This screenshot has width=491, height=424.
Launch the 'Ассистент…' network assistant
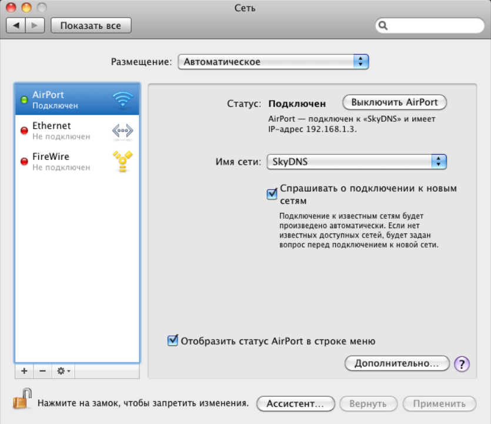[x=295, y=404]
